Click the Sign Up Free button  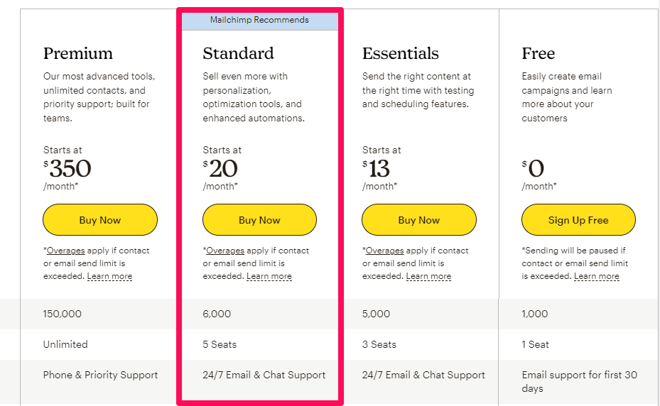point(578,219)
